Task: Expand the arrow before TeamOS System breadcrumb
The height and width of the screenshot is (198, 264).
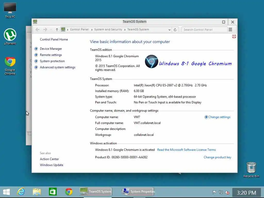Action: point(125,30)
